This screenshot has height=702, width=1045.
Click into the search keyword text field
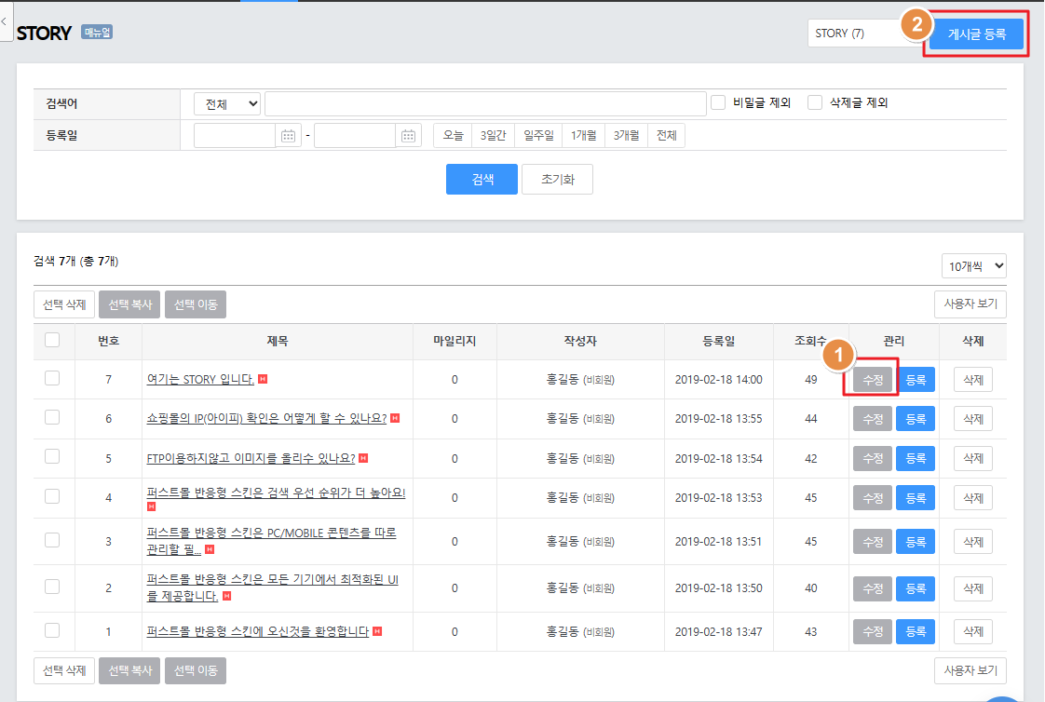tap(485, 103)
